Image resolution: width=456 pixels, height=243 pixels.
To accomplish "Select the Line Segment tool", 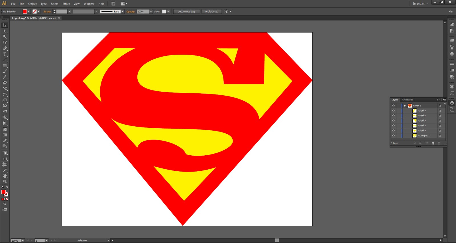I will [5, 60].
